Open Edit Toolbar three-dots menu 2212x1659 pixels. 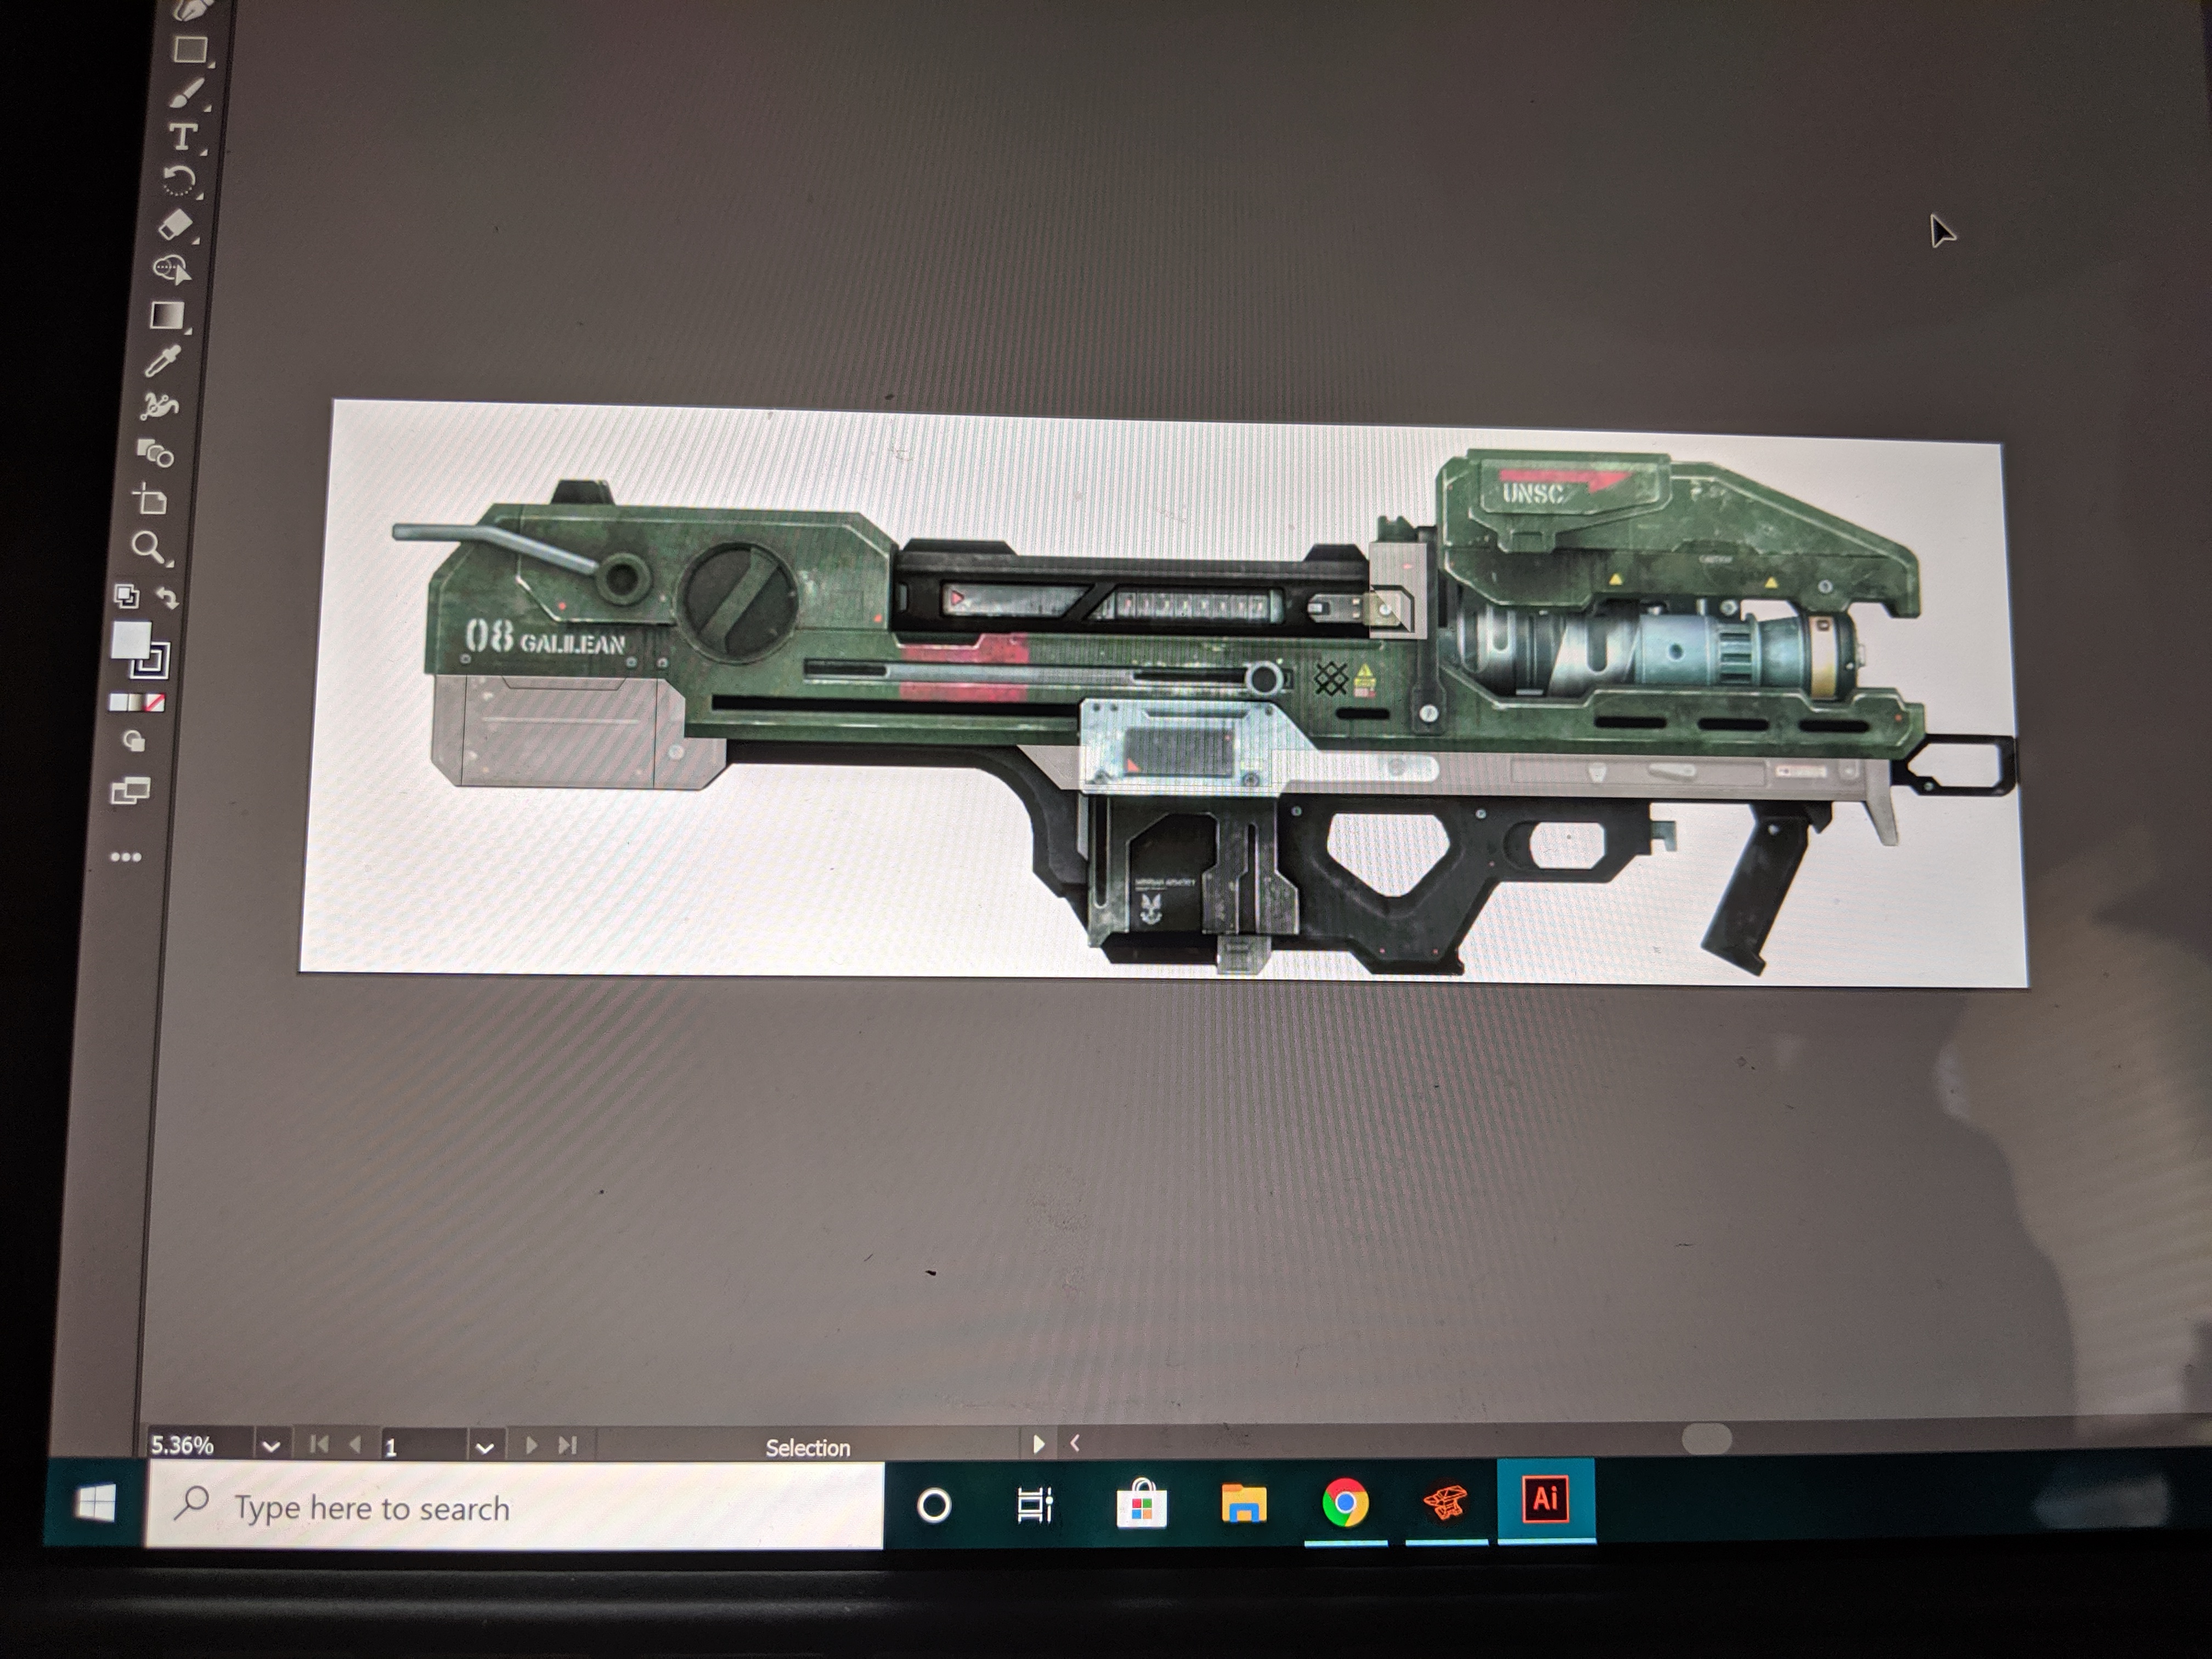125,857
